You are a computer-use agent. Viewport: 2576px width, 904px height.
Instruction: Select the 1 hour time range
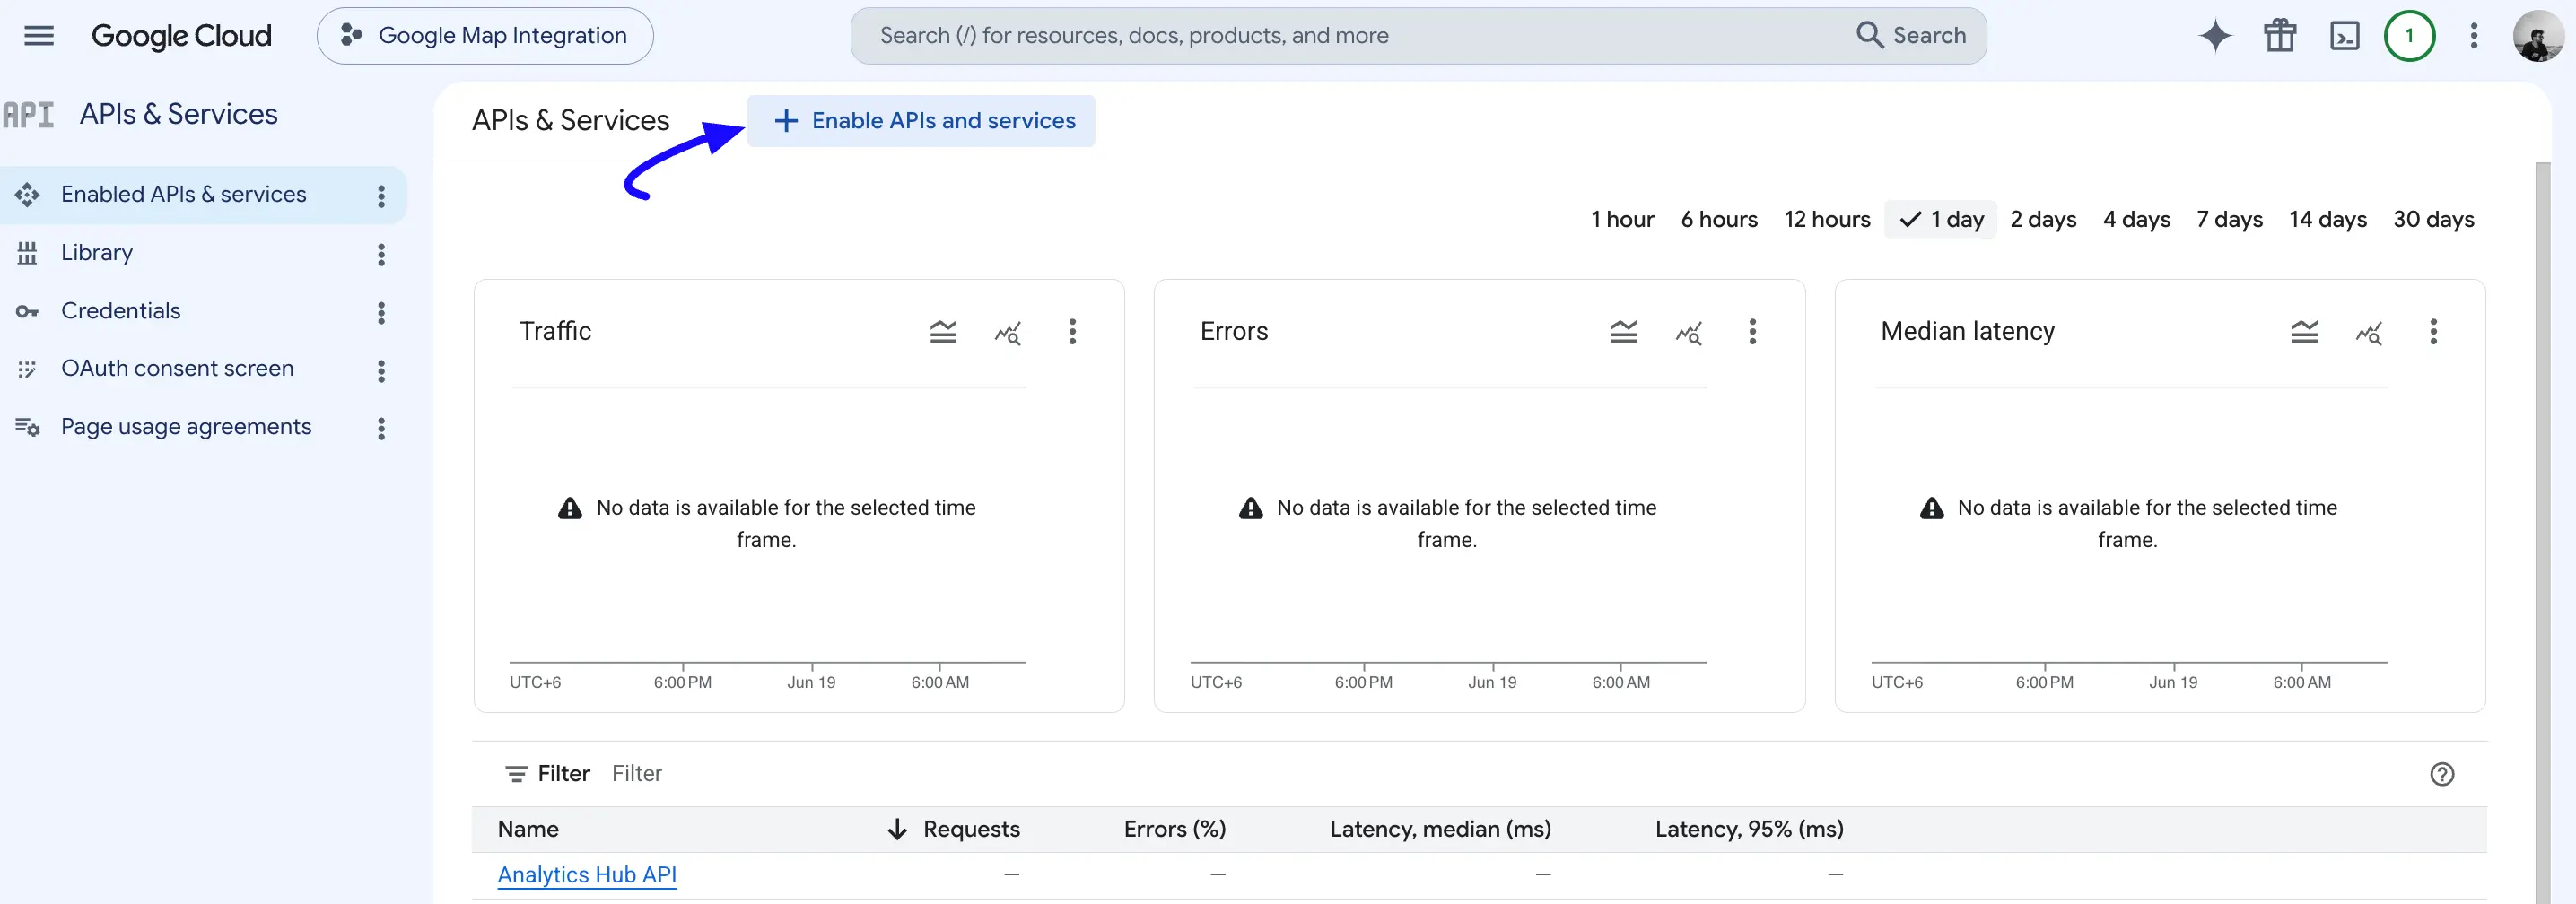click(1622, 219)
